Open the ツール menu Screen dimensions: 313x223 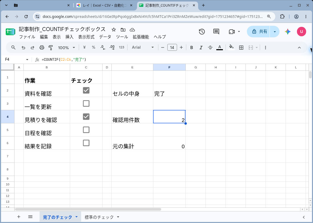coord(122,37)
